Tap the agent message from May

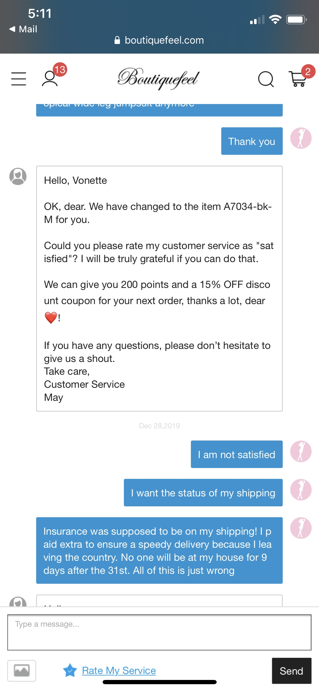point(159,288)
